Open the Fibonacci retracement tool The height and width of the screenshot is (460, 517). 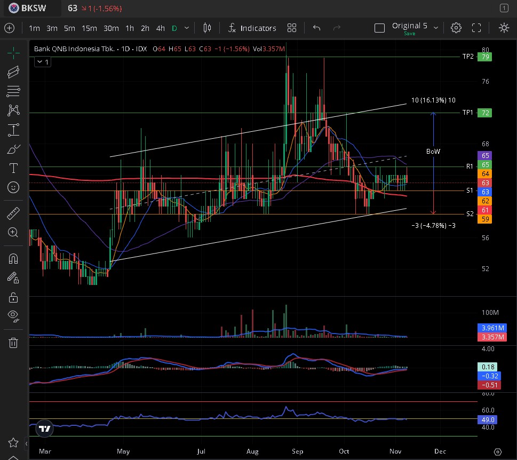13,91
